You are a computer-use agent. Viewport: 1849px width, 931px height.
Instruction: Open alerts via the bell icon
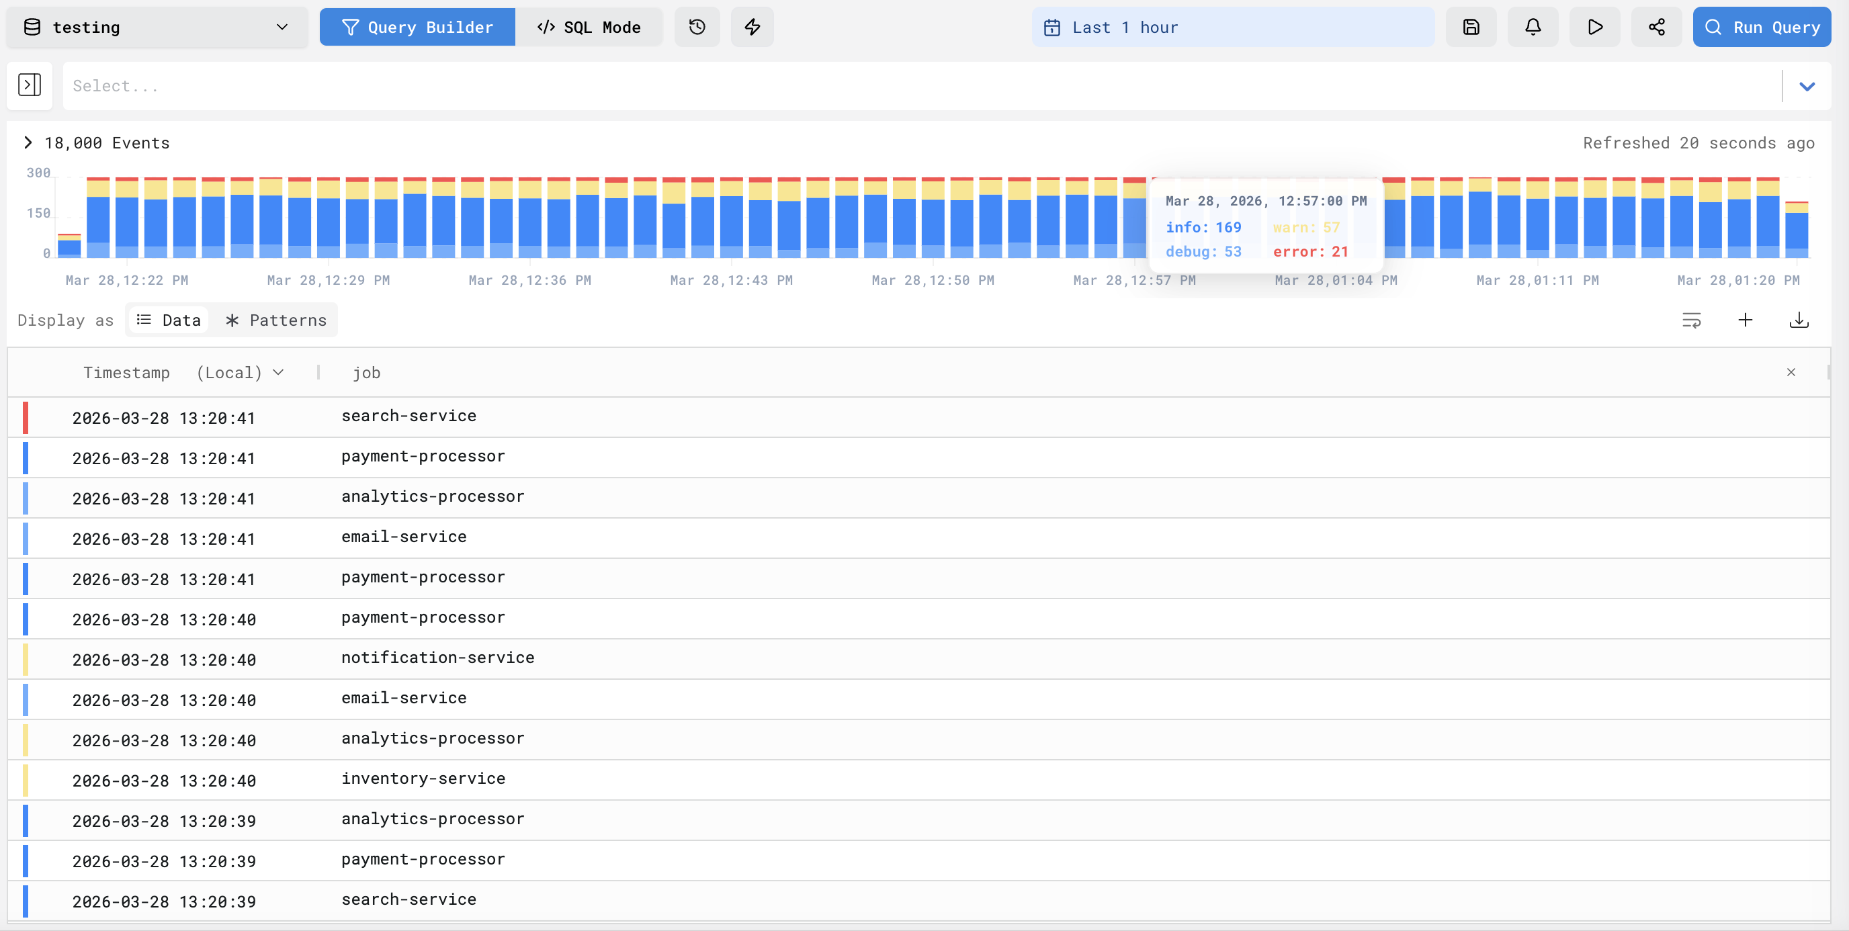(1533, 27)
